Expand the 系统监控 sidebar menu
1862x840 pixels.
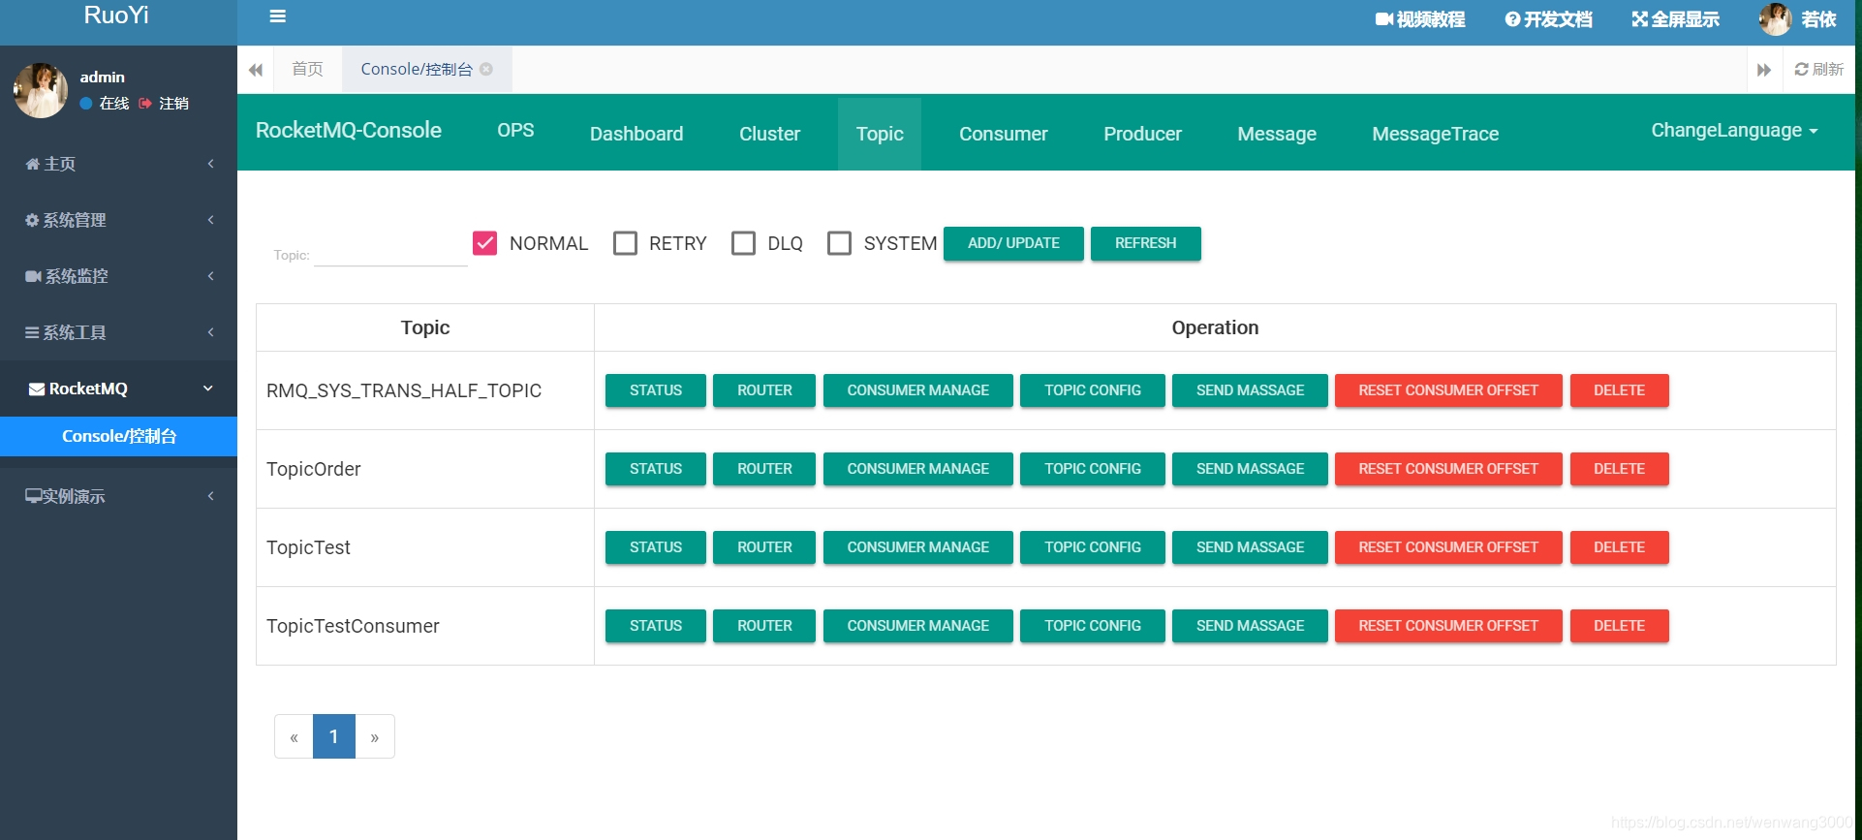coord(118,276)
